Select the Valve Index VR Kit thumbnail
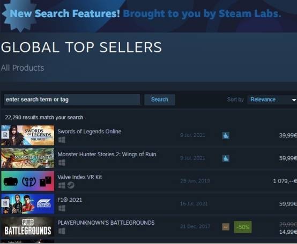297x244 pixels. (x=28, y=181)
